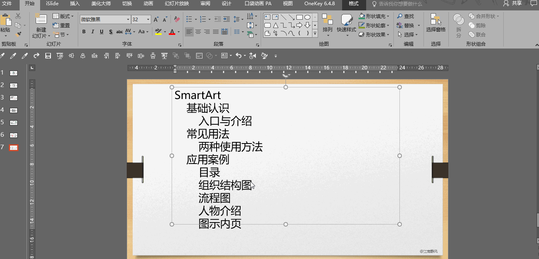Select the right arrow shape in gallery
The width and height of the screenshot is (539, 259).
(299, 25)
